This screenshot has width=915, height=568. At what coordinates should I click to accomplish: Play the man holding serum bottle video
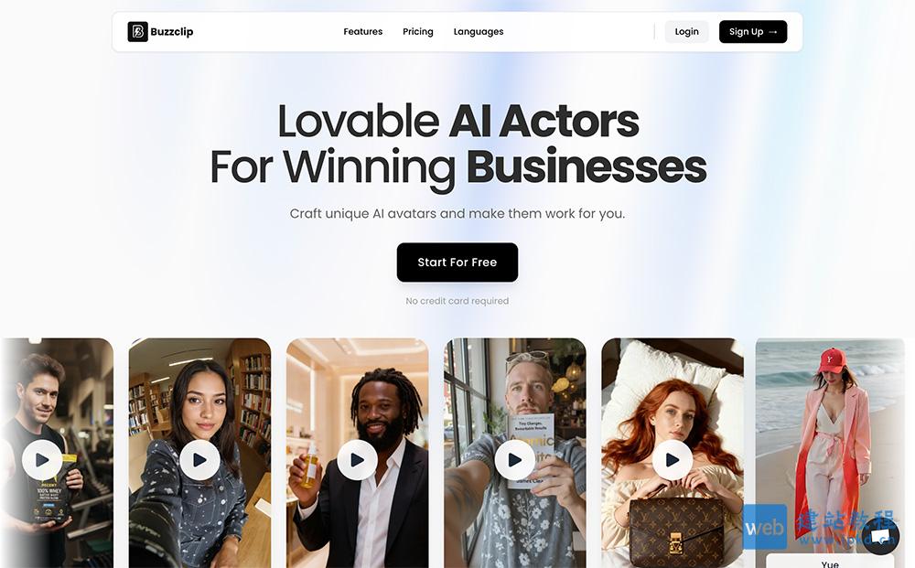357,460
